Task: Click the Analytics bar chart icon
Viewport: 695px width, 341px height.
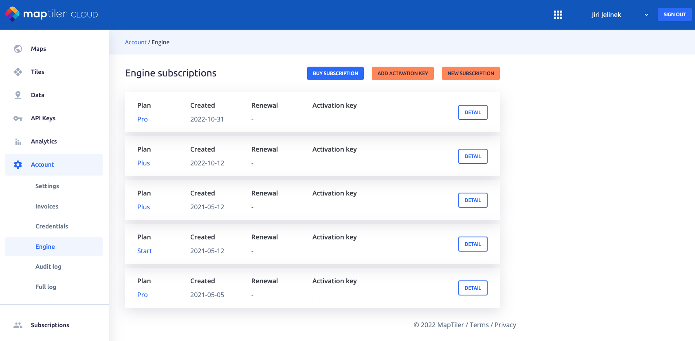Action: [18, 141]
